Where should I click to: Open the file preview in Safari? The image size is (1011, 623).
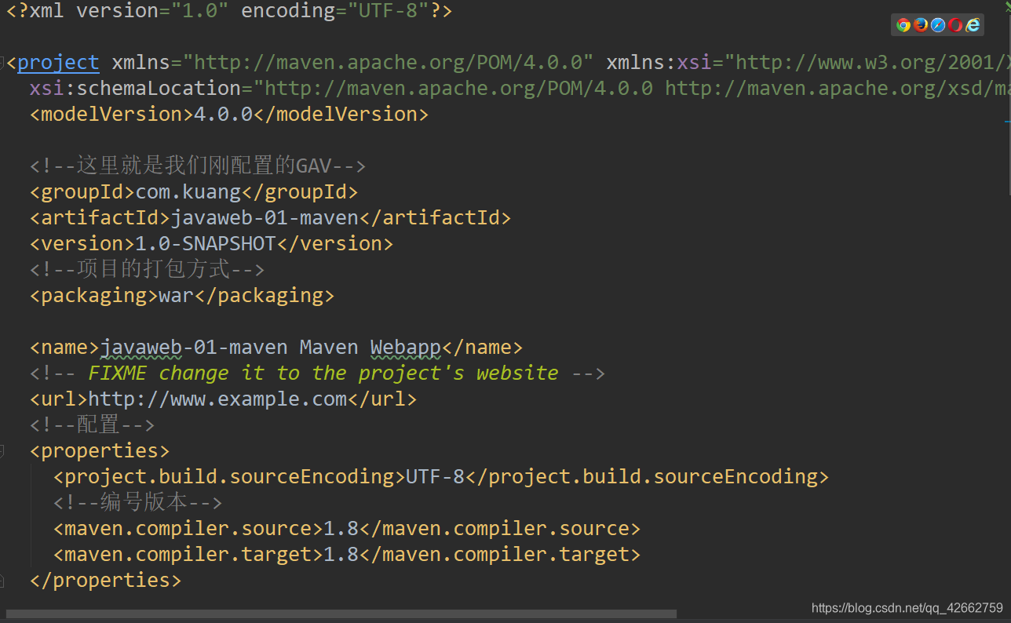[938, 25]
